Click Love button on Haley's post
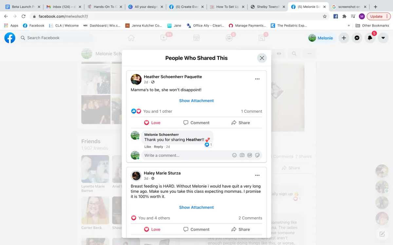Screen dimensions: 393x245 tap(152, 229)
